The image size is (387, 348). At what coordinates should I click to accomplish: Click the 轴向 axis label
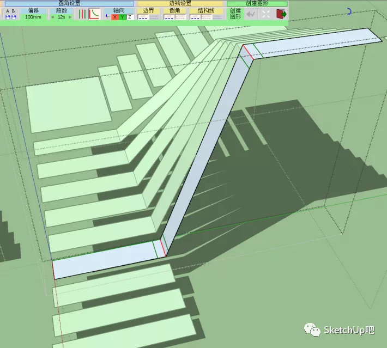click(x=119, y=10)
